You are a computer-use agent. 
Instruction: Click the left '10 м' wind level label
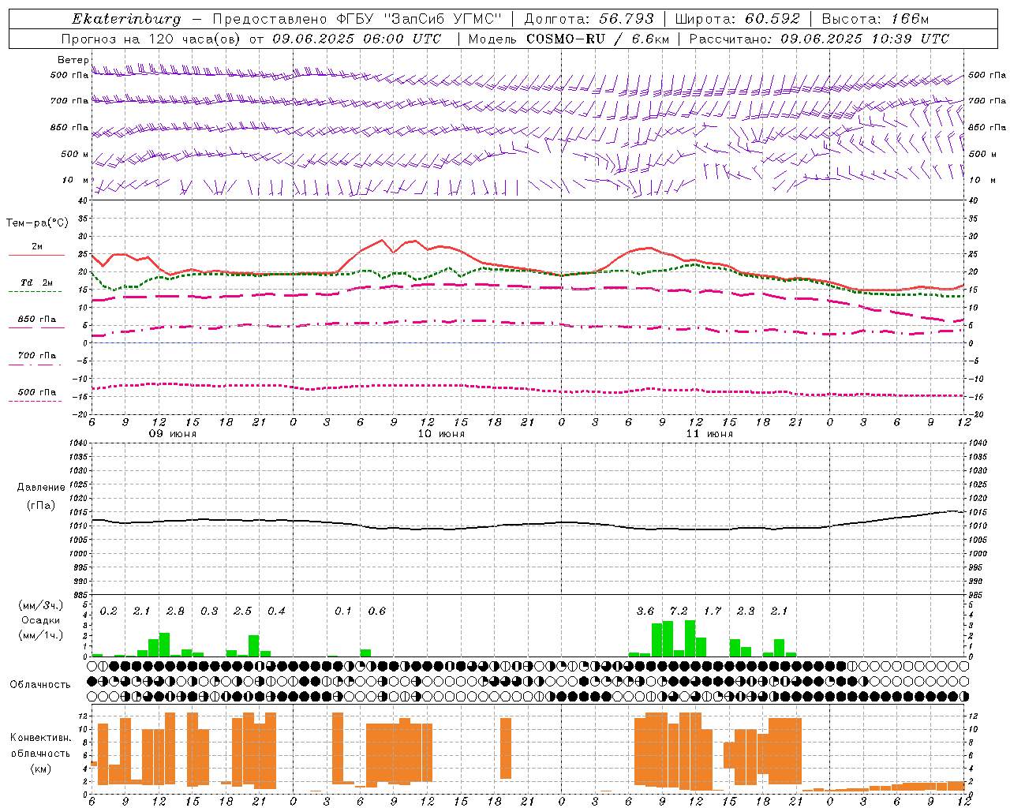coord(75,180)
